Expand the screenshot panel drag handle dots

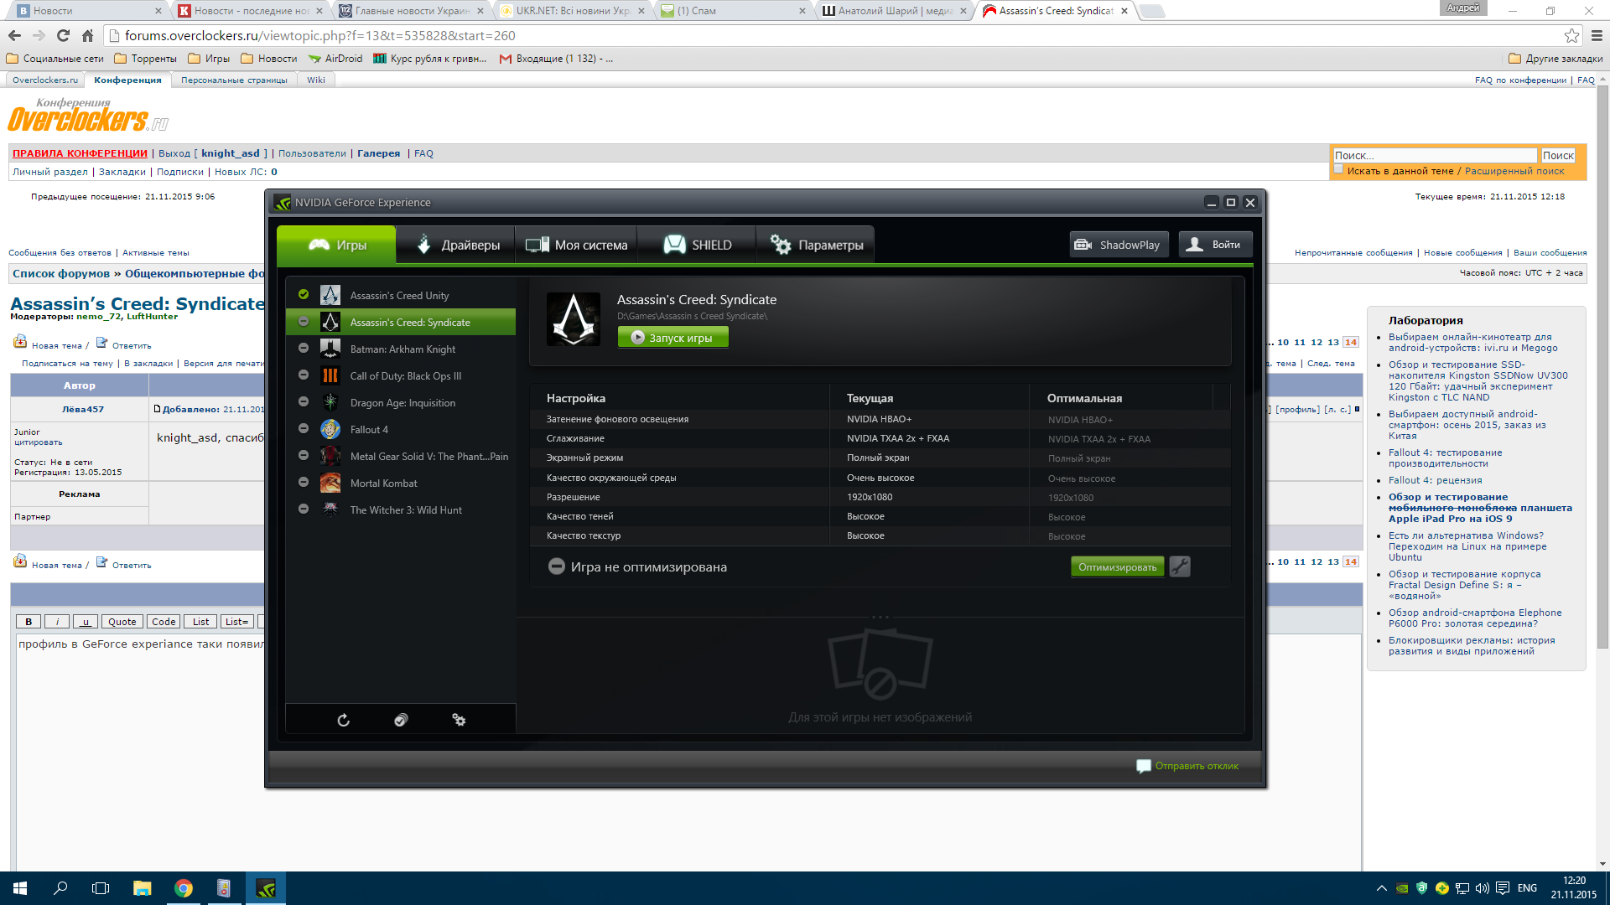pos(880,618)
